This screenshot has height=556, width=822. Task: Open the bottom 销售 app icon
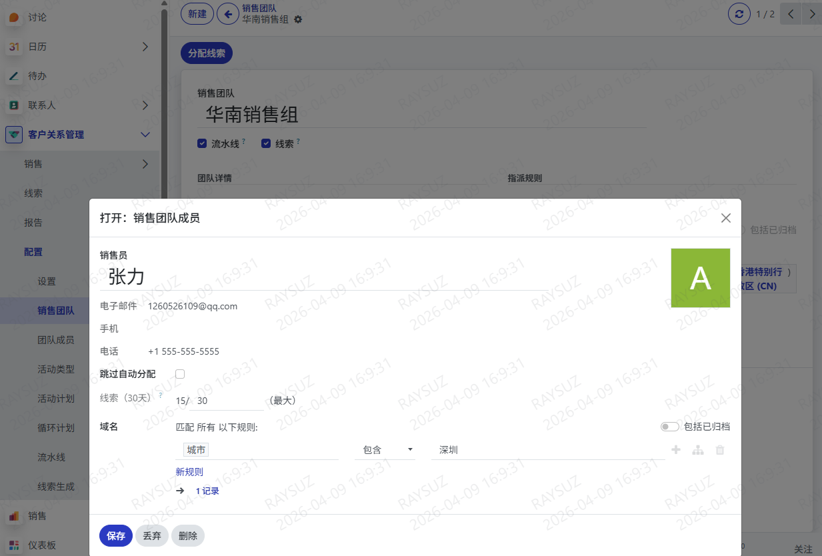pyautogui.click(x=14, y=516)
